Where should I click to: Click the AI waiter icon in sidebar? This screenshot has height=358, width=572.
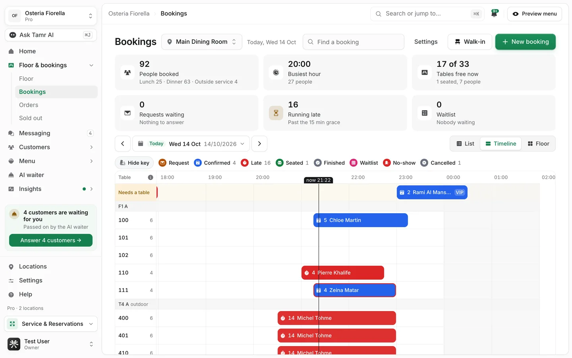(x=11, y=175)
